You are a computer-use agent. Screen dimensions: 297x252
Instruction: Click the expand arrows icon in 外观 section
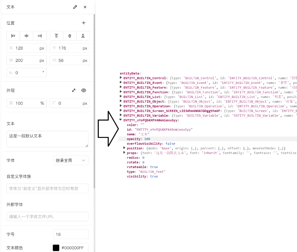point(74,90)
